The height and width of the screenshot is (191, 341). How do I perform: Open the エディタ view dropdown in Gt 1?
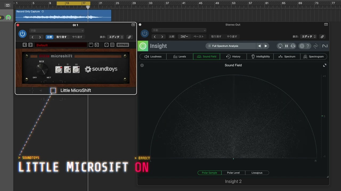(116, 37)
